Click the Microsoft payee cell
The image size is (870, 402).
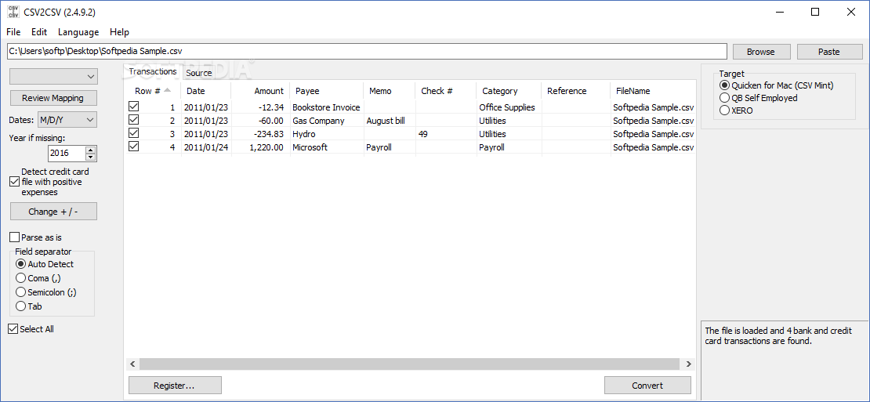(x=326, y=147)
